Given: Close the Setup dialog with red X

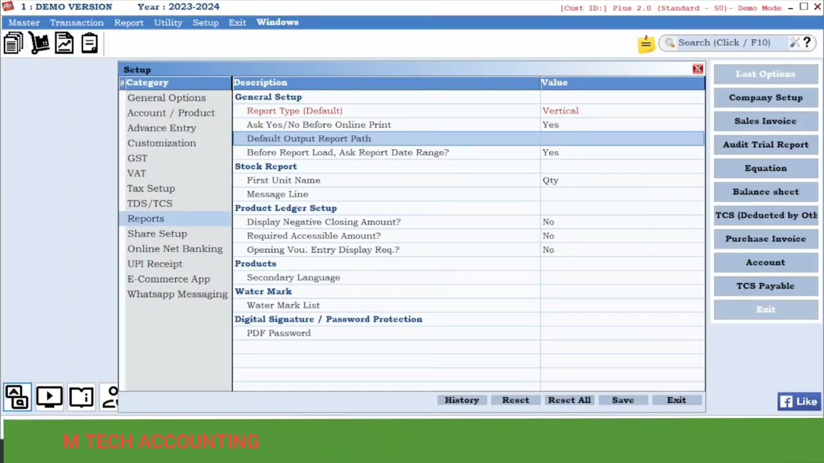Looking at the screenshot, I should pyautogui.click(x=698, y=69).
